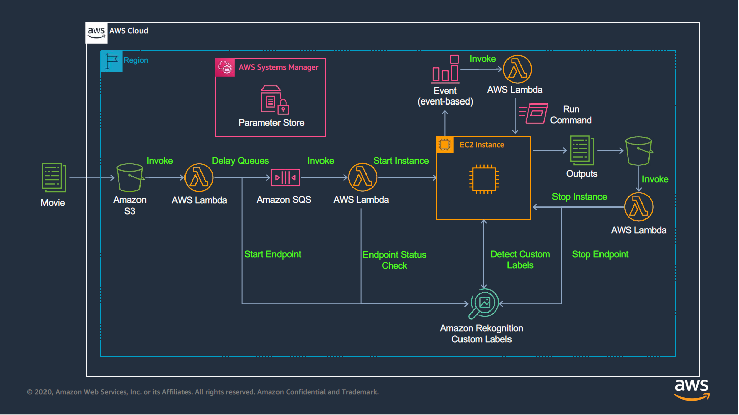Click the "Amazon SQS" label
Image resolution: width=739 pixels, height=415 pixels.
coord(284,200)
